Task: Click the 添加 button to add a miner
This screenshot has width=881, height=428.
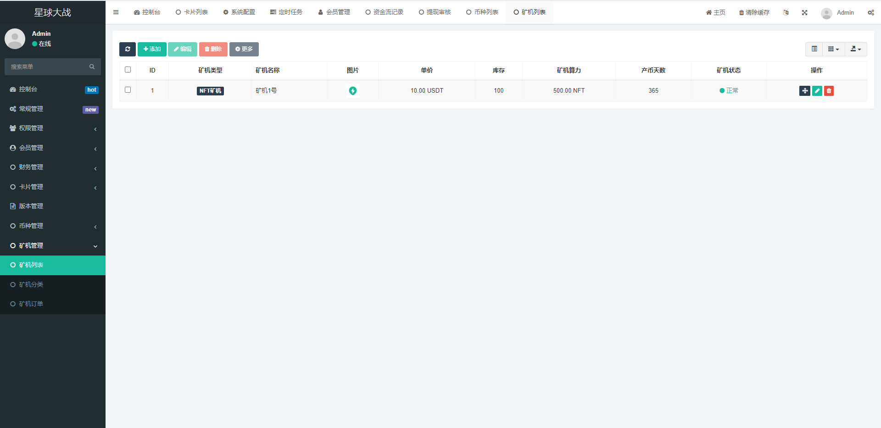Action: point(152,49)
